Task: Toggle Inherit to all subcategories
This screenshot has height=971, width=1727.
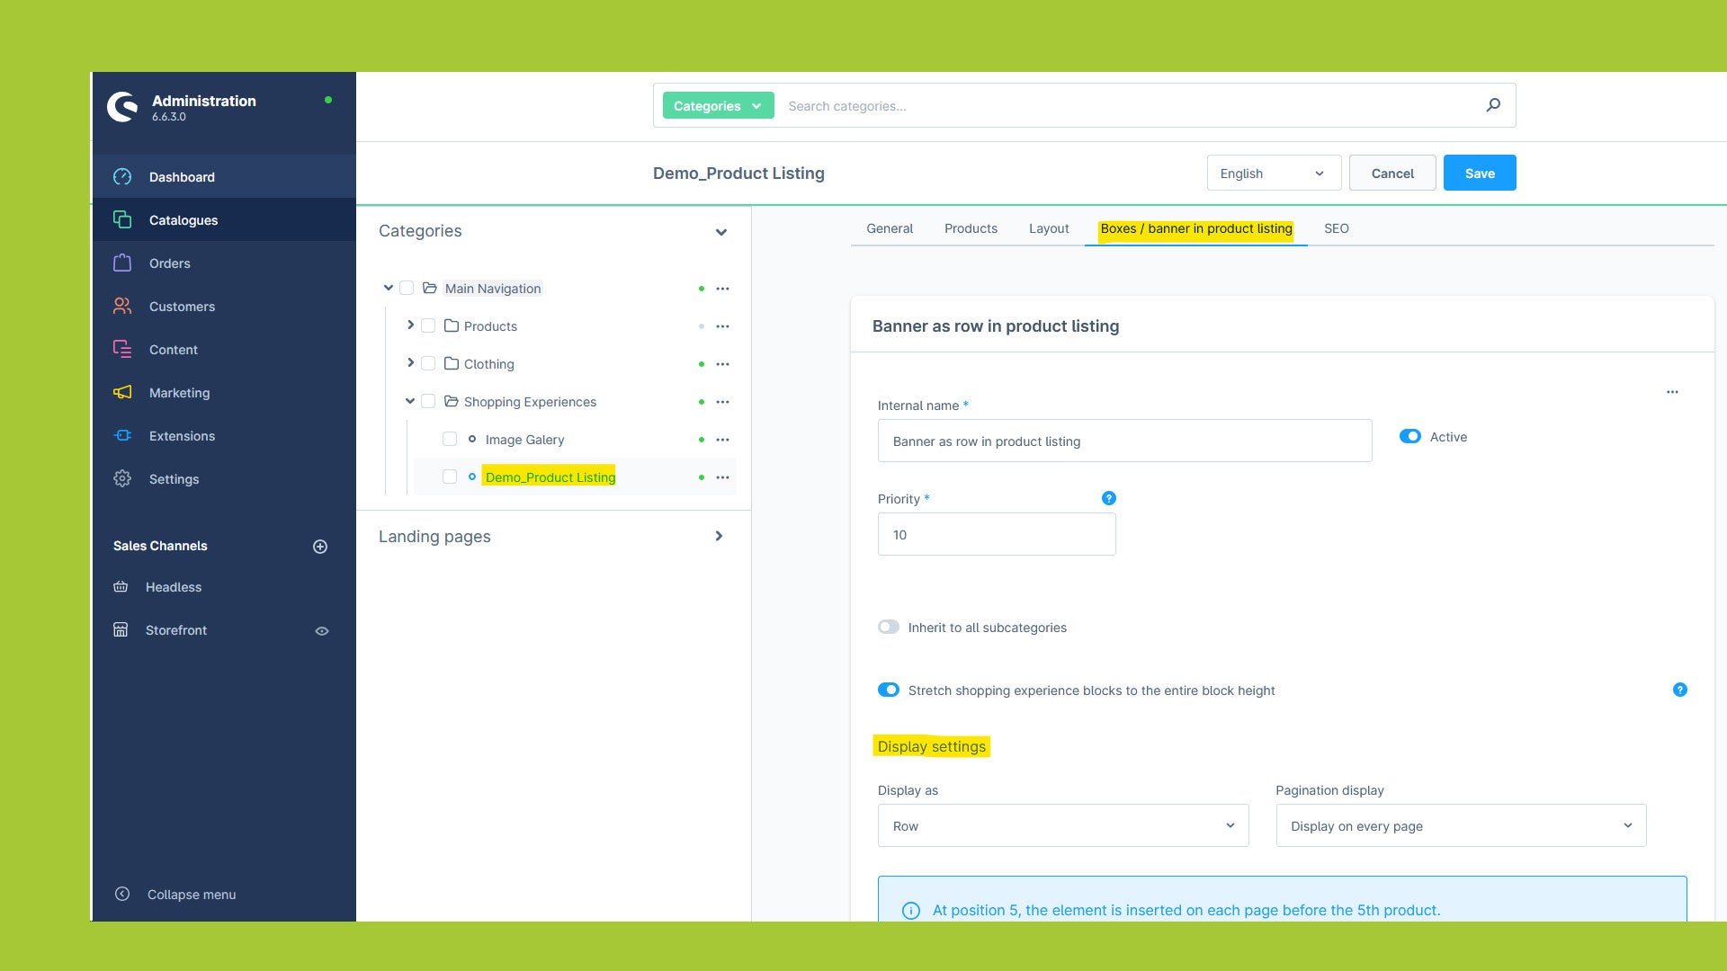Action: 889,626
